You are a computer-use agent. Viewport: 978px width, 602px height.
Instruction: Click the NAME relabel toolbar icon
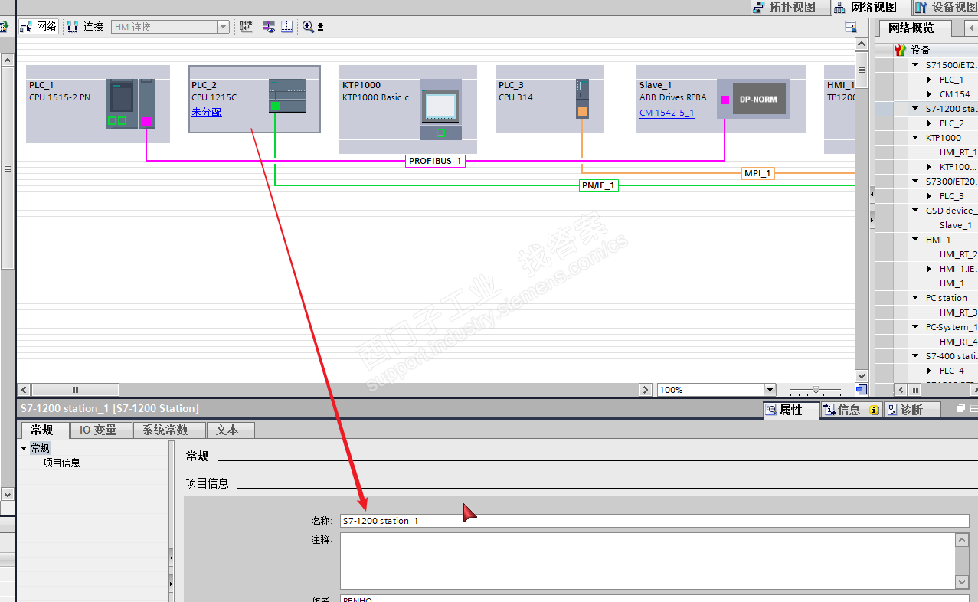point(246,26)
